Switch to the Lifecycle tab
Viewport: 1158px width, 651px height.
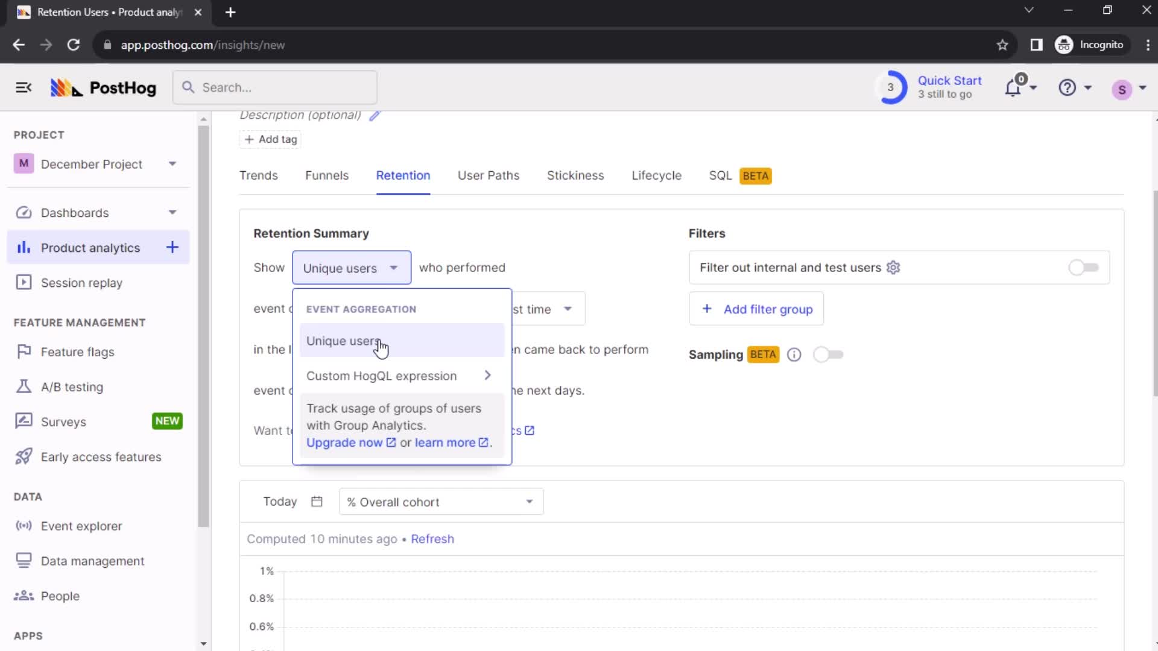[x=656, y=175]
